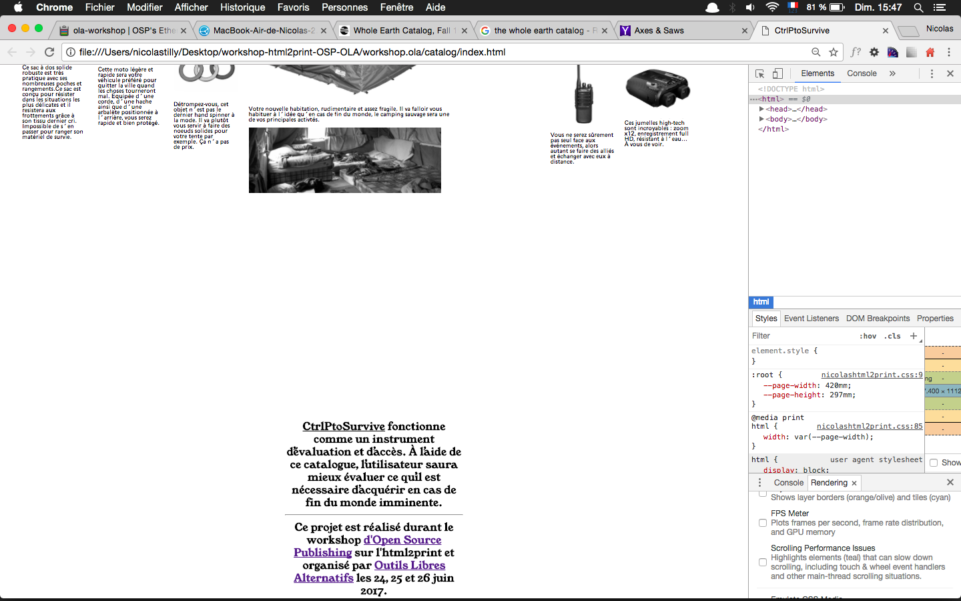This screenshot has width=961, height=601.
Task: Close the Rendering drawer tab
Action: (854, 483)
